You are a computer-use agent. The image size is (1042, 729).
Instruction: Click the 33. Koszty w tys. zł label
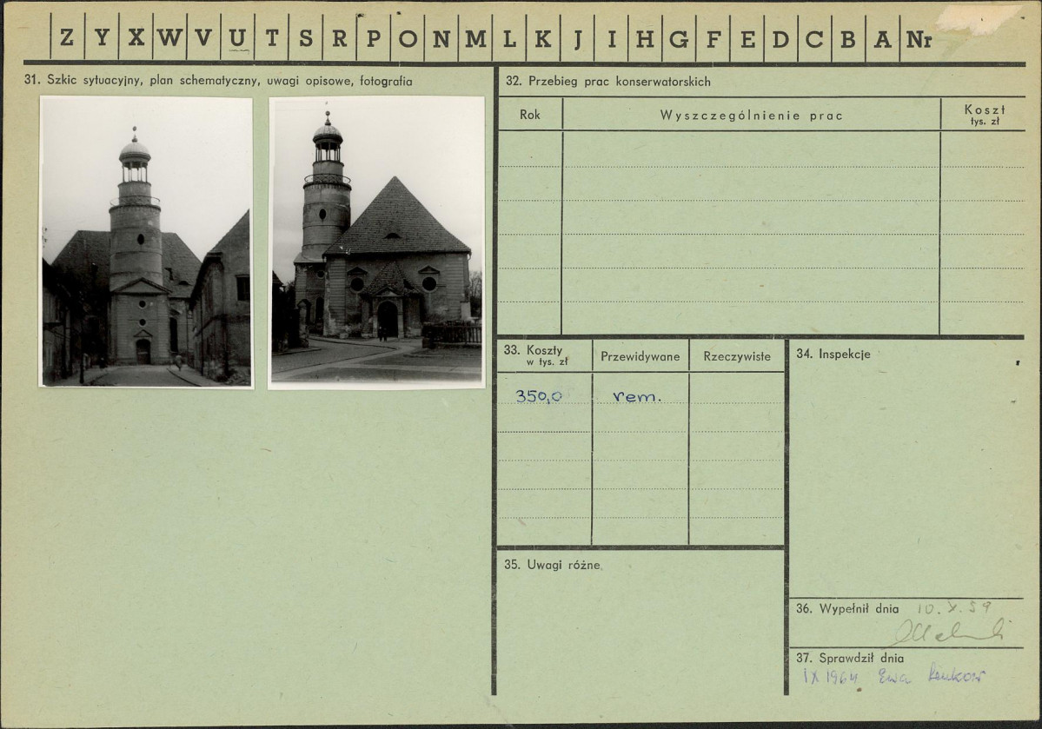[536, 355]
